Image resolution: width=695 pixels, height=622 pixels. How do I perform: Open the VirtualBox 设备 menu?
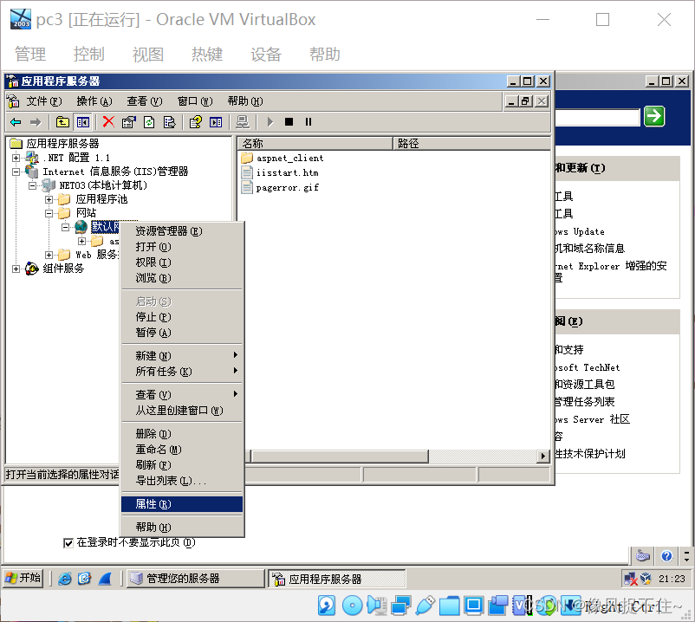pyautogui.click(x=266, y=54)
